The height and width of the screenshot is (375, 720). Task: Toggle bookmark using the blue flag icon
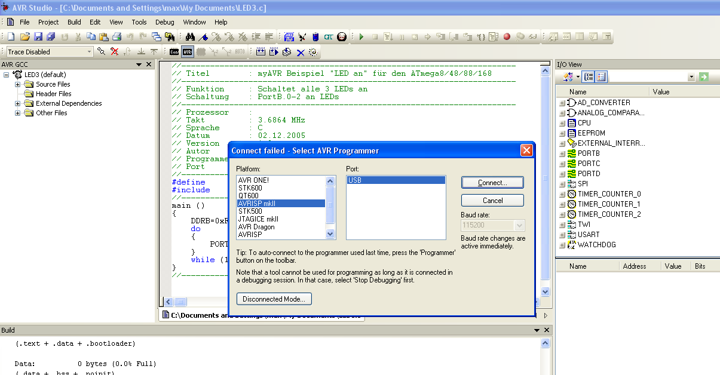(x=204, y=36)
